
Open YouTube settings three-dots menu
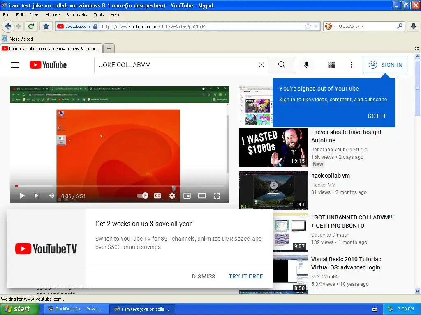(x=351, y=65)
